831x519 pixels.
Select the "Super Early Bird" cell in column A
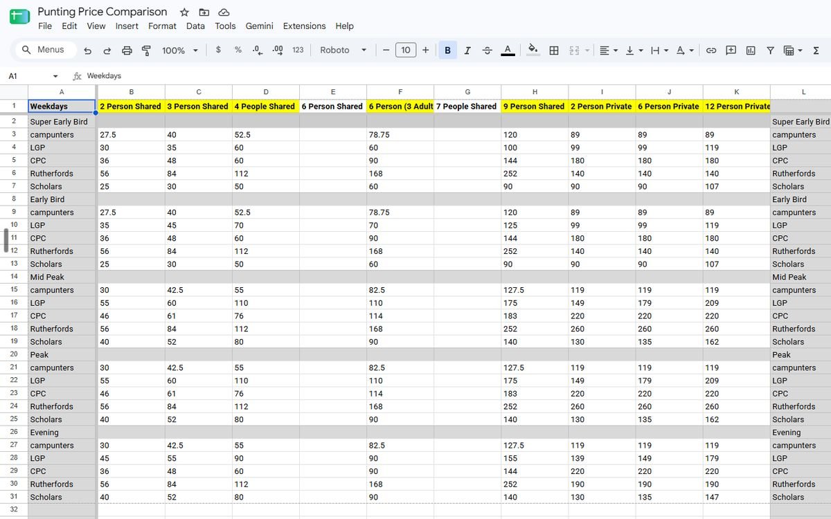pyautogui.click(x=62, y=122)
